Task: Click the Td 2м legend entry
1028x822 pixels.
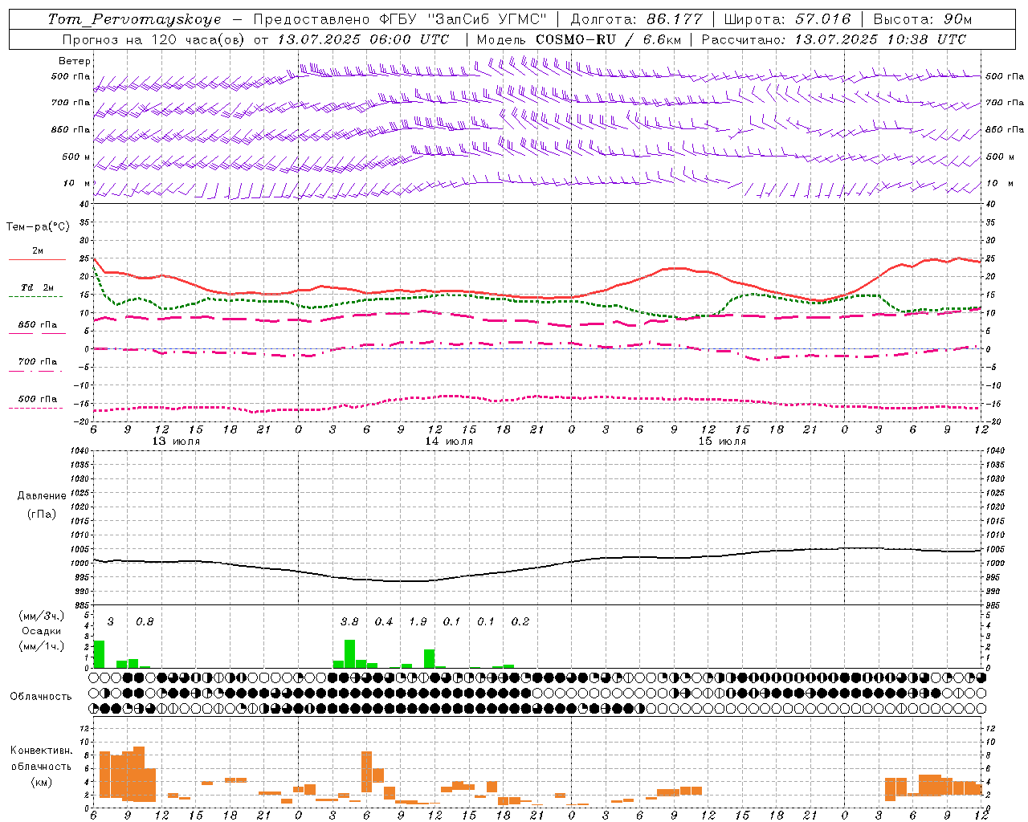Action: (x=38, y=287)
